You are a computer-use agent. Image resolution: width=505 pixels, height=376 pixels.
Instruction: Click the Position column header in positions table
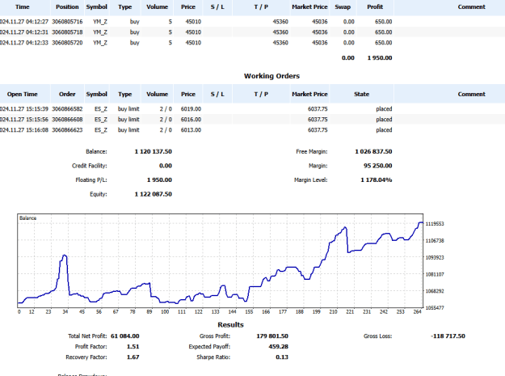coord(67,6)
